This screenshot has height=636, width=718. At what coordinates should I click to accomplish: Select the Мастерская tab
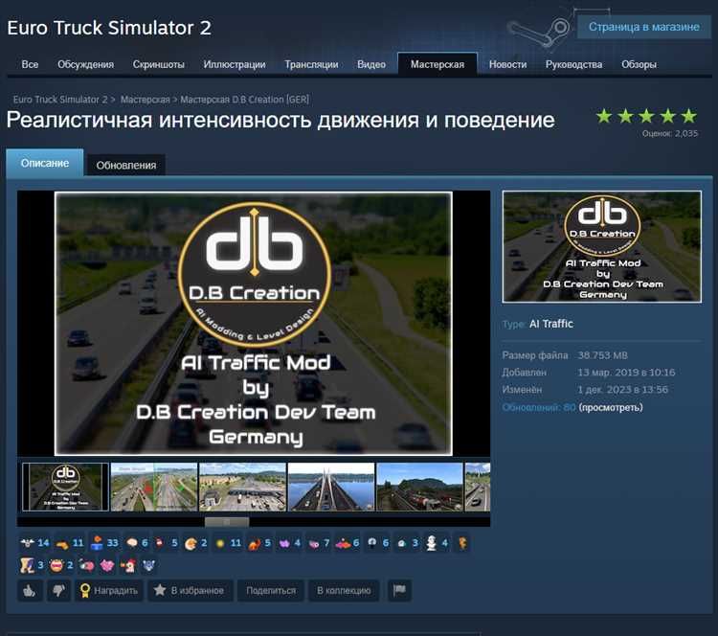[x=438, y=64]
